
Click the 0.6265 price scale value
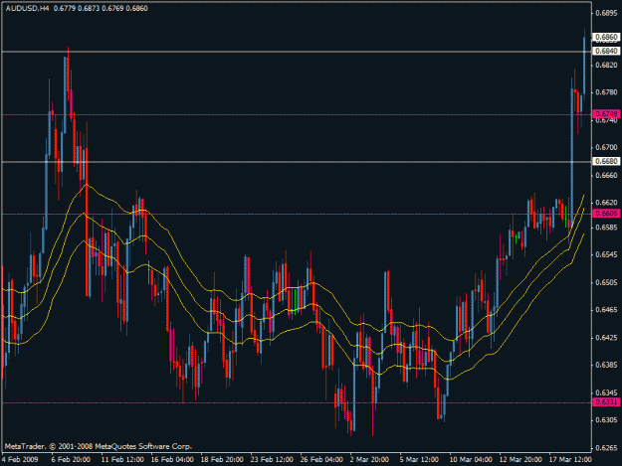(607, 448)
